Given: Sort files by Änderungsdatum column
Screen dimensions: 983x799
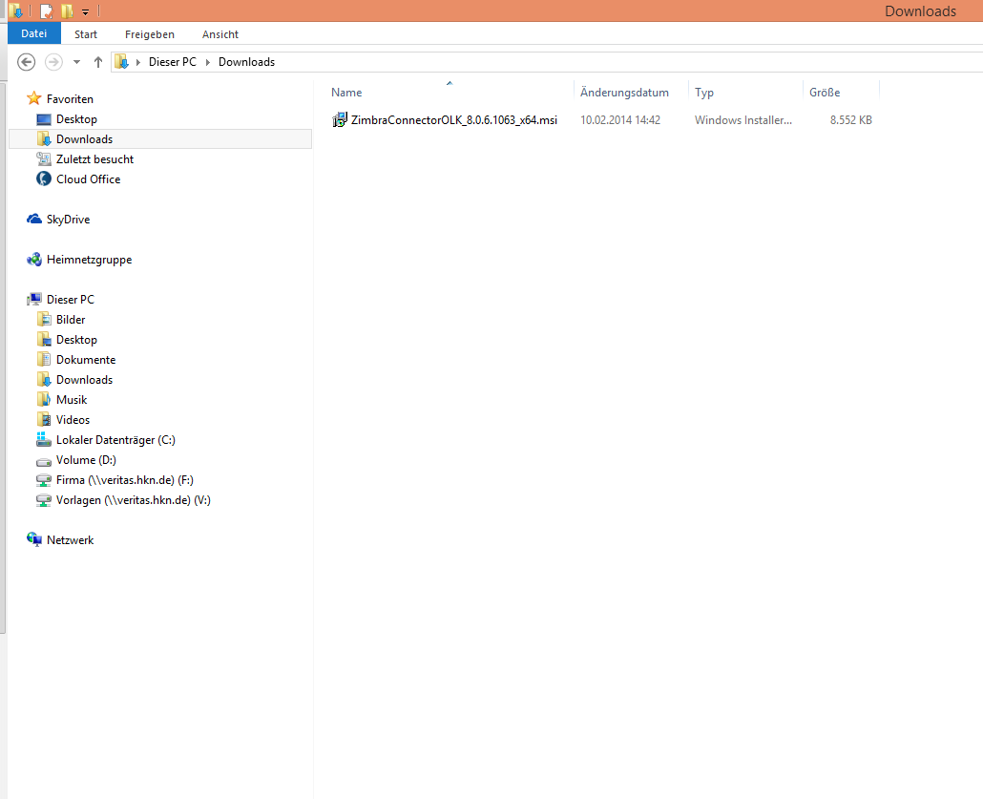Looking at the screenshot, I should [x=624, y=93].
